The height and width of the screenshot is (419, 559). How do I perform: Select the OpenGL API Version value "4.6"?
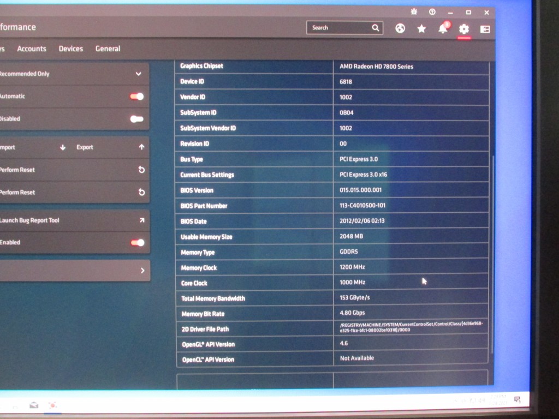344,344
